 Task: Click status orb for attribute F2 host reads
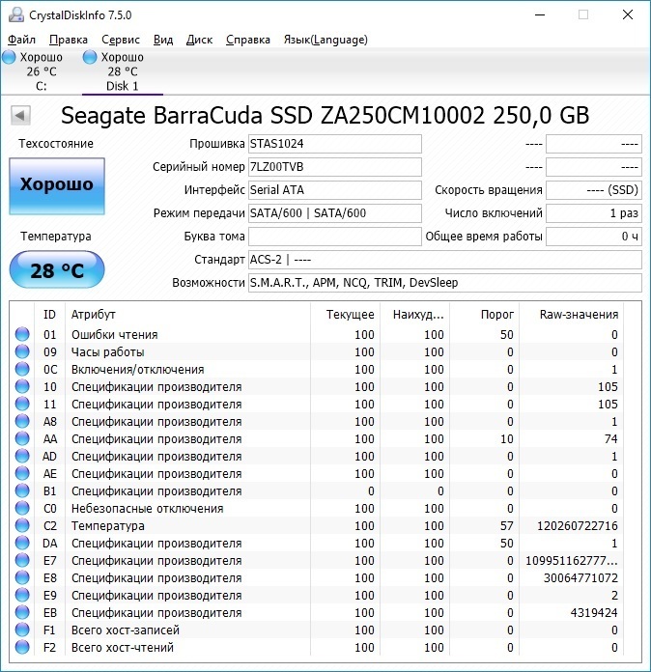click(x=22, y=648)
